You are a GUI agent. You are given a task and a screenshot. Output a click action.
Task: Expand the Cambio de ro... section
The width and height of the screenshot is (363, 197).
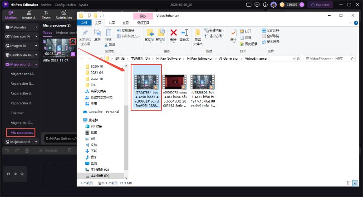coord(21,55)
